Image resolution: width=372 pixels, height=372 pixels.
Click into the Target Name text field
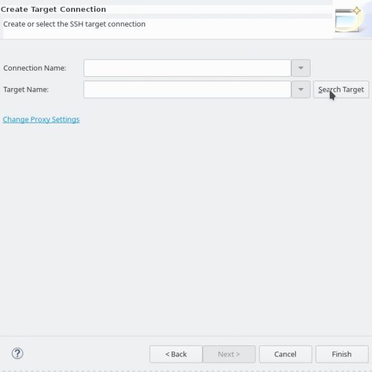coord(187,89)
